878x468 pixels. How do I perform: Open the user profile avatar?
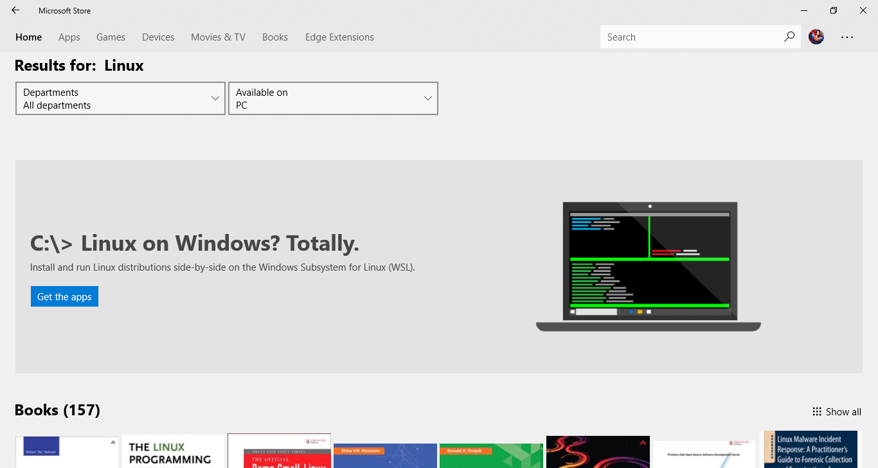816,37
